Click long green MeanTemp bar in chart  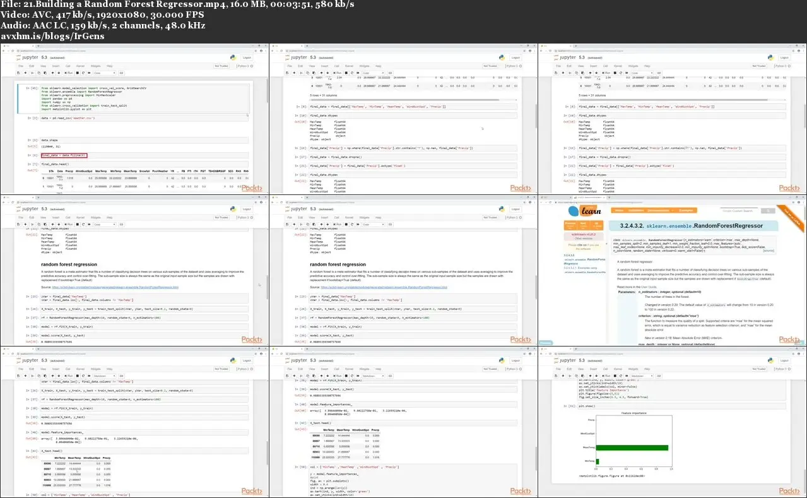(632, 448)
